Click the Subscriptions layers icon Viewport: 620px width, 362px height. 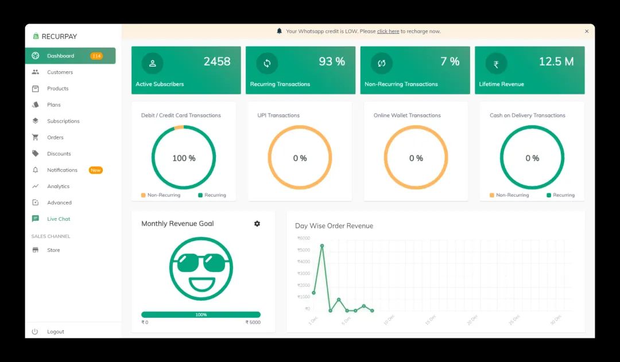tap(36, 121)
